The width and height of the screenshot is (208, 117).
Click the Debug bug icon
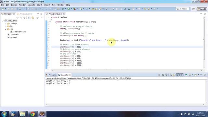63,9
